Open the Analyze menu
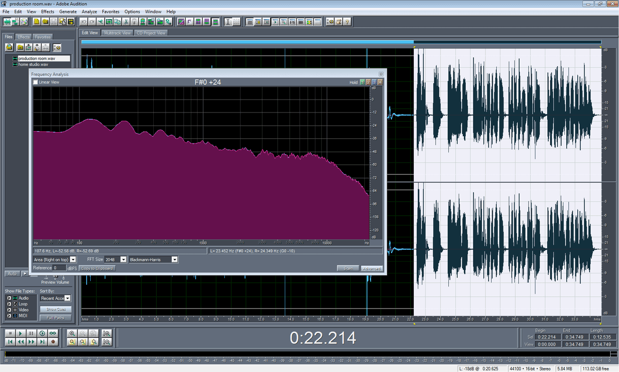Image resolution: width=619 pixels, height=372 pixels. (x=89, y=11)
